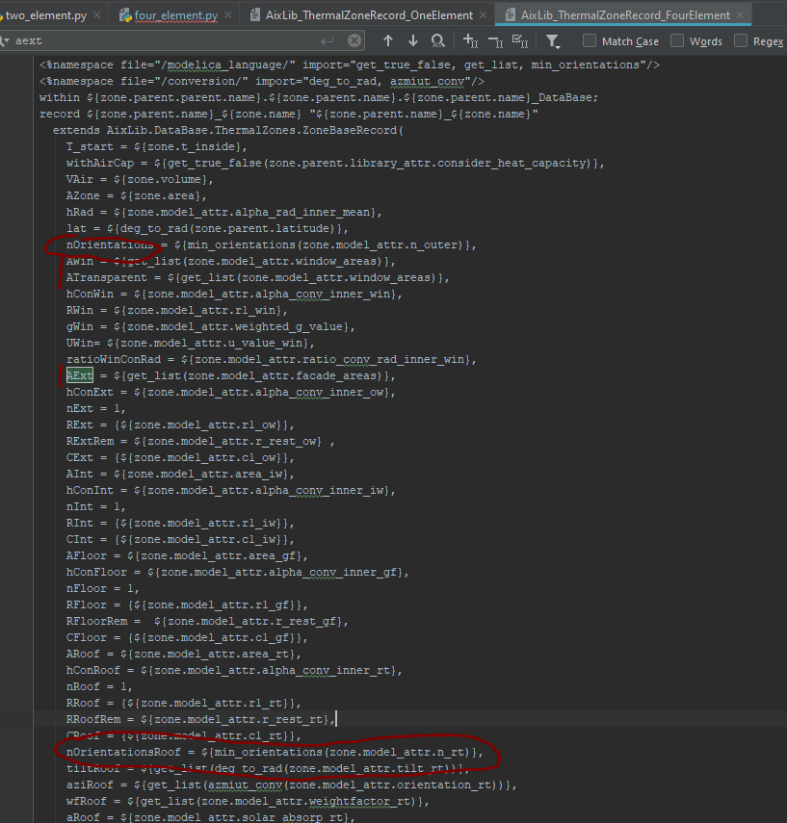This screenshot has width=787, height=823.
Task: Clear the search field with the X button
Action: (354, 40)
